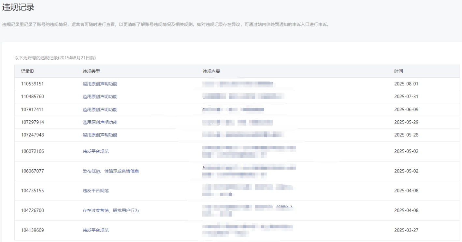Click the 违规记录 page heading
Image resolution: width=462 pixels, height=242 pixels.
tap(18, 8)
